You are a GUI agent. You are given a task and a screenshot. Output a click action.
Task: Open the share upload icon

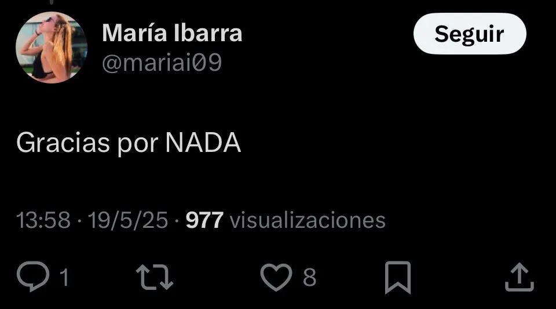(x=519, y=277)
